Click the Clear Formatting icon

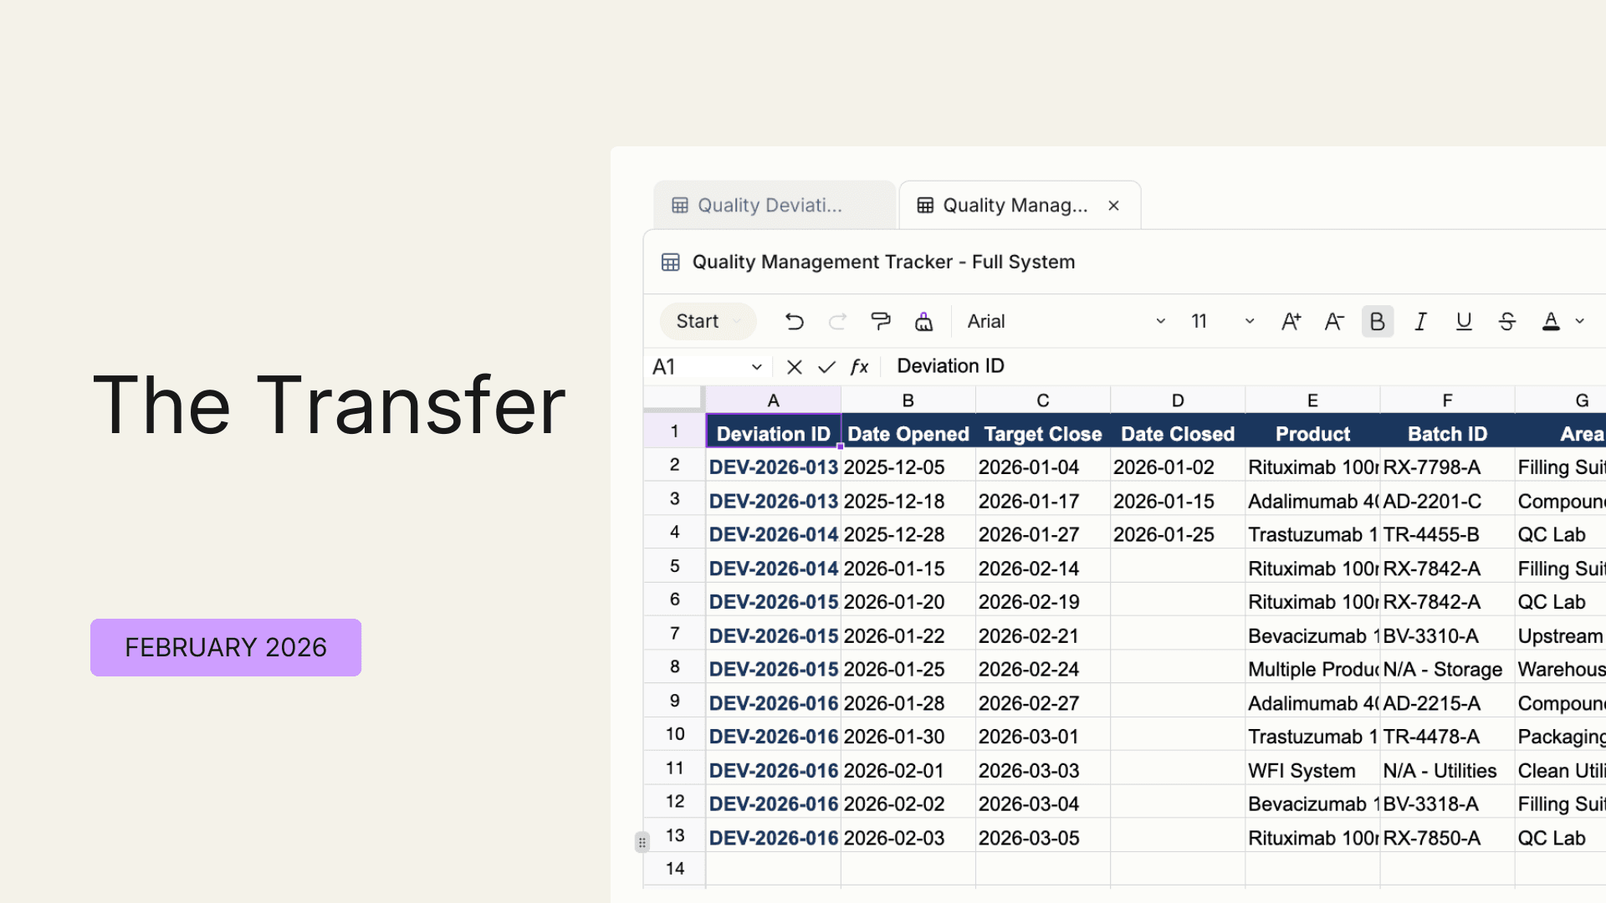pyautogui.click(x=923, y=322)
